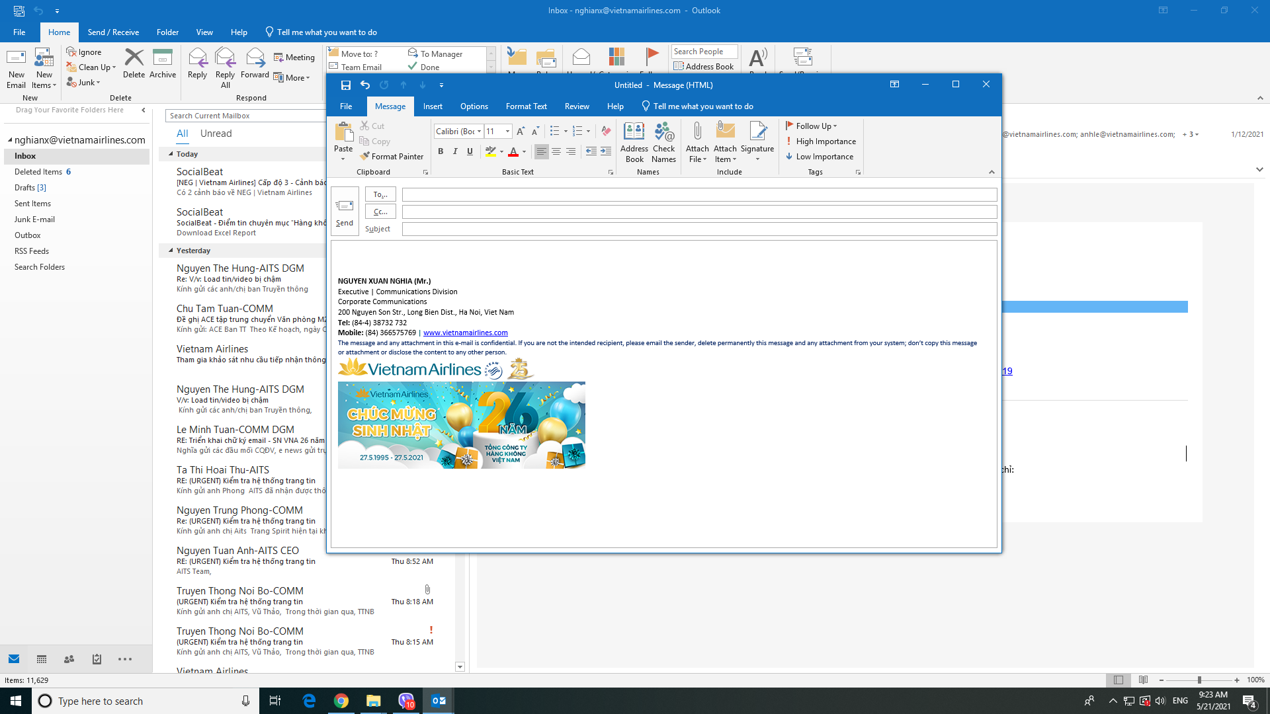Insert a bulleted list

click(x=555, y=132)
